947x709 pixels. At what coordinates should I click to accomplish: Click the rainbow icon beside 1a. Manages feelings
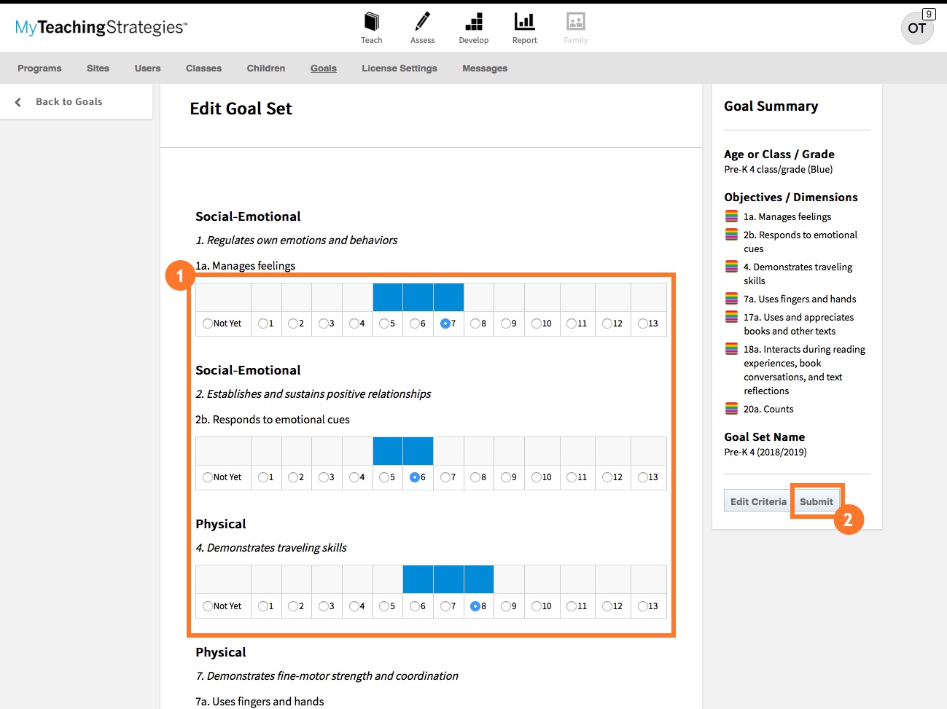(x=730, y=216)
